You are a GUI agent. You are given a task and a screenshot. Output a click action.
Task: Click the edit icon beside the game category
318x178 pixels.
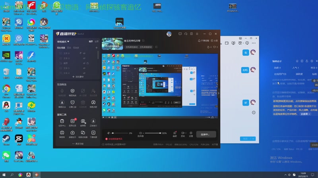[x=156, y=47]
